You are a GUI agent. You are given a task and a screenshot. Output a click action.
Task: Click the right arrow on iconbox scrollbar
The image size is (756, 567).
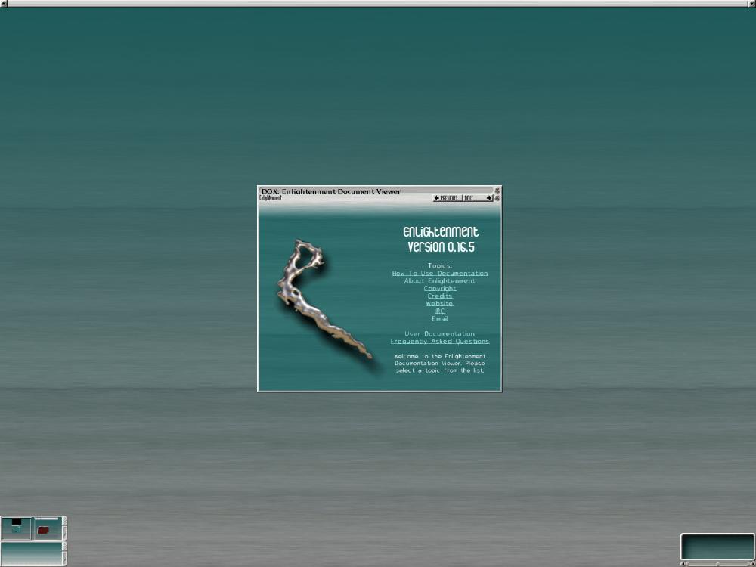tap(752, 563)
